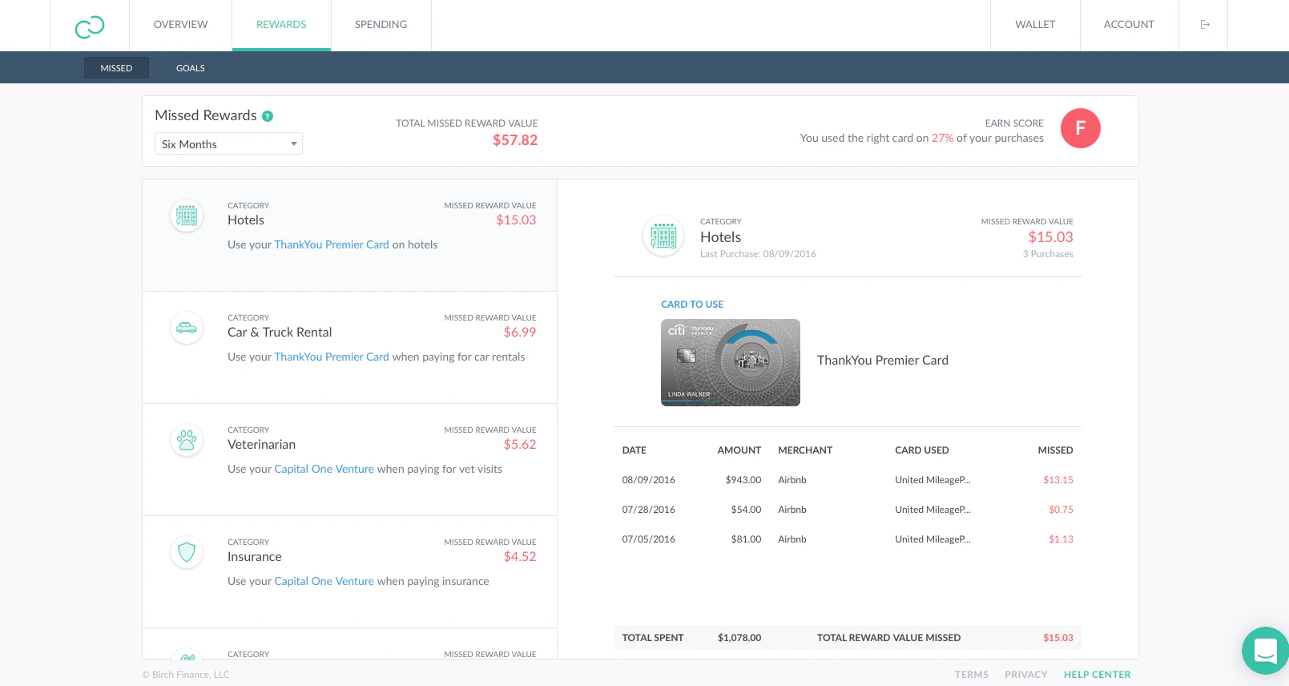The height and width of the screenshot is (686, 1289).
Task: Click the $13.15 missed value
Action: click(1057, 480)
